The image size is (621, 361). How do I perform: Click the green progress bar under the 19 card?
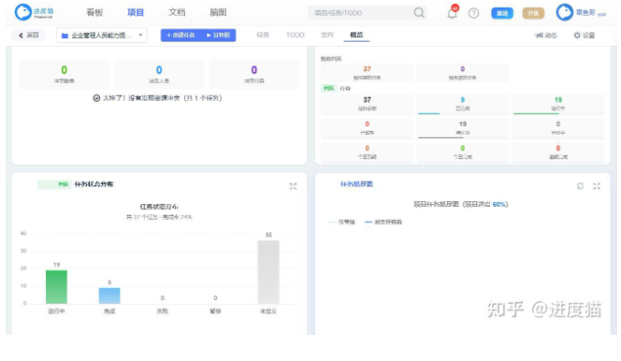click(x=536, y=113)
